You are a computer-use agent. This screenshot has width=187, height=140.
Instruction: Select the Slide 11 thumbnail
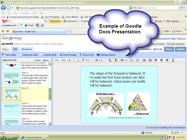tap(12, 109)
